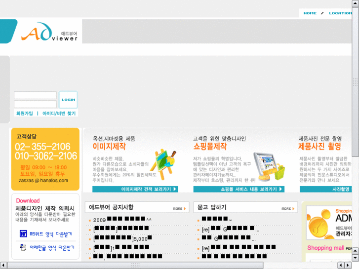Open the LOCATION menu item
Screen dimensions: 359x269
pyautogui.click(x=340, y=13)
